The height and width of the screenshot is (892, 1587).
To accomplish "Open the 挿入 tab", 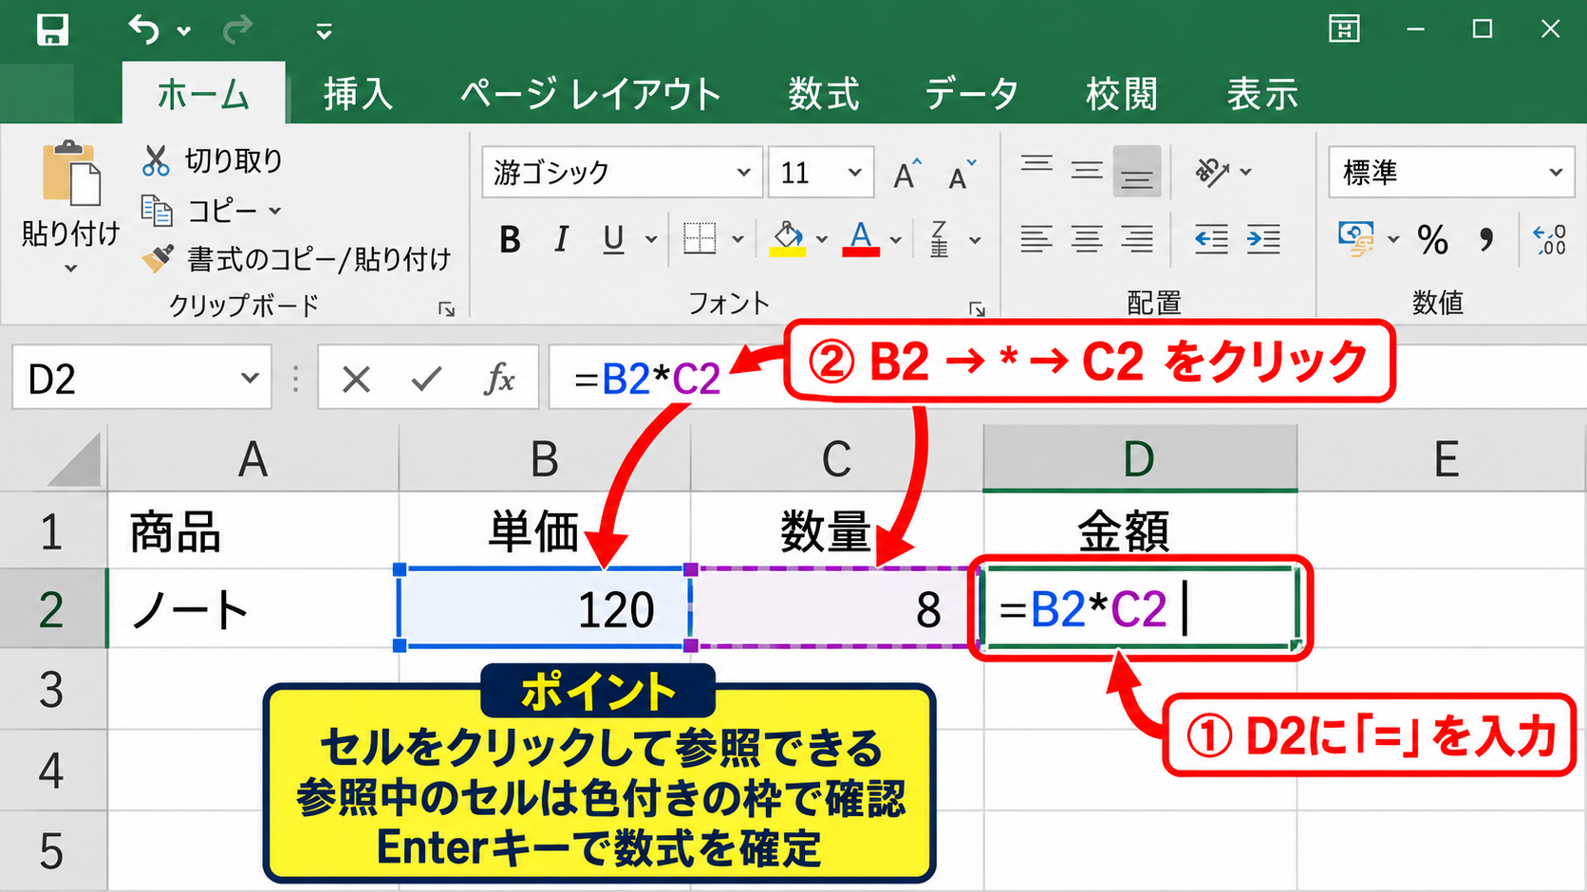I will (358, 94).
